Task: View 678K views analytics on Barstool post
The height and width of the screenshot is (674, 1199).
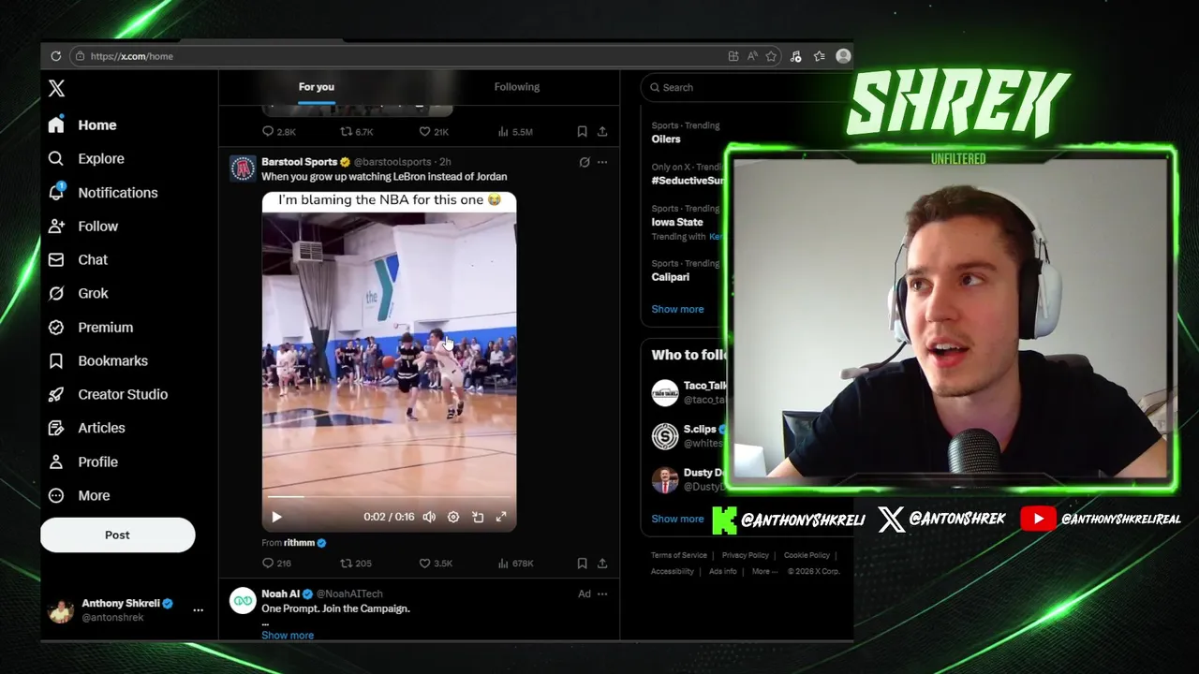Action: pyautogui.click(x=515, y=564)
